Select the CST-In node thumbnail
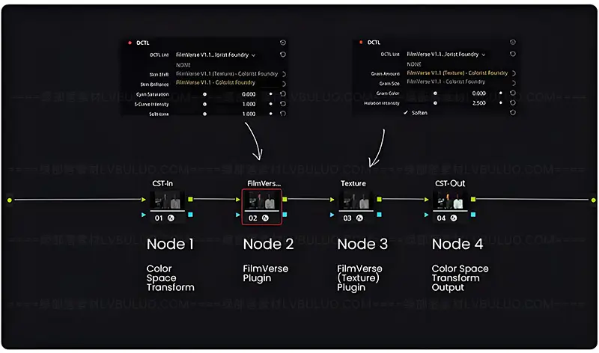The width and height of the screenshot is (599, 353). point(167,200)
